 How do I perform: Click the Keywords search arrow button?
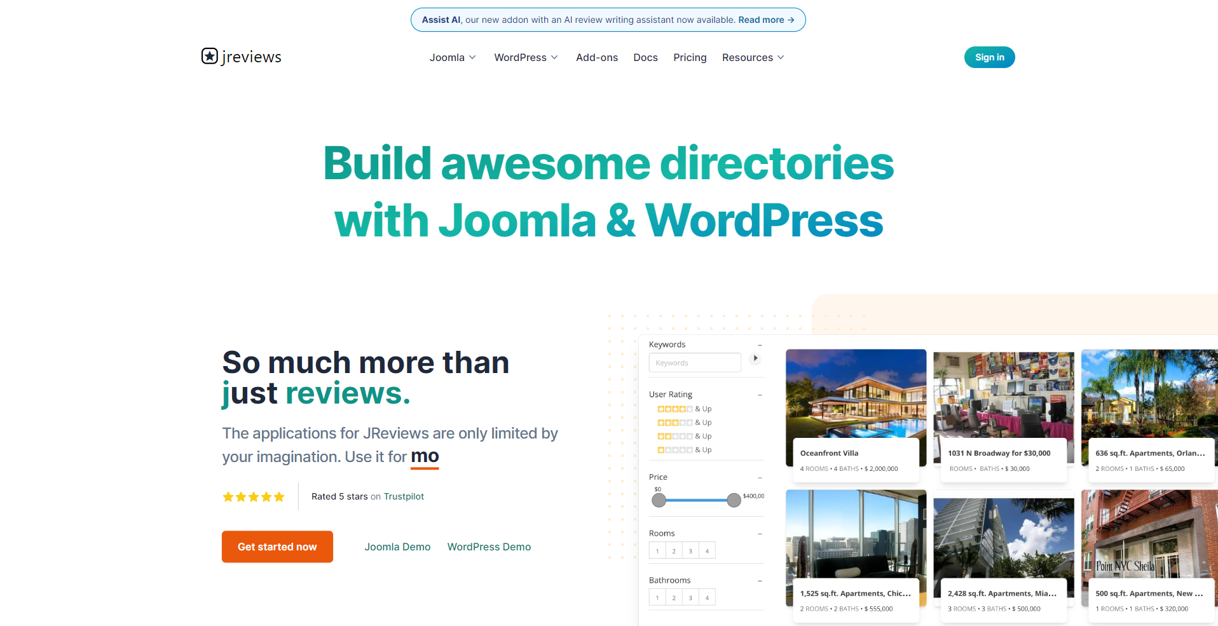point(755,358)
